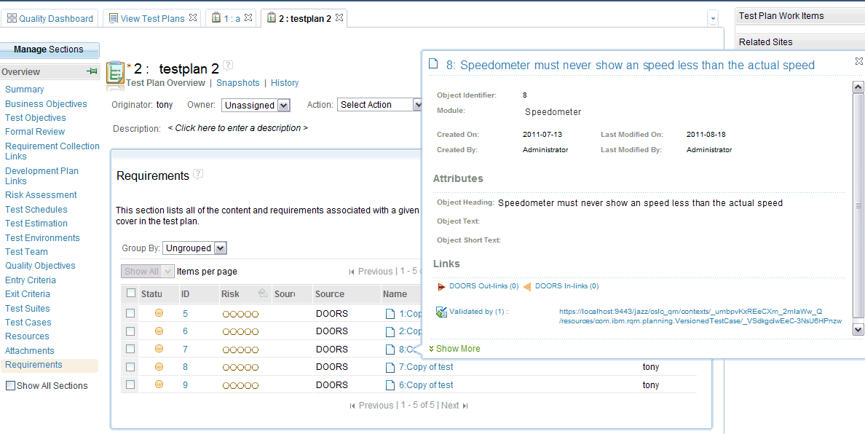Open DOORS Out-links red flag icon
Viewport: 865px width, 434px height.
click(x=441, y=287)
